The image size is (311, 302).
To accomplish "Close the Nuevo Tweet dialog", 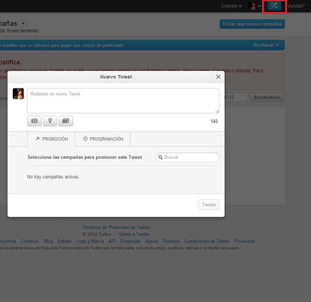I will pyautogui.click(x=218, y=77).
